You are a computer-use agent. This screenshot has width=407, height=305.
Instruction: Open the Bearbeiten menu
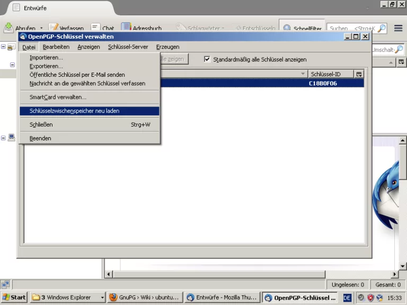point(56,47)
